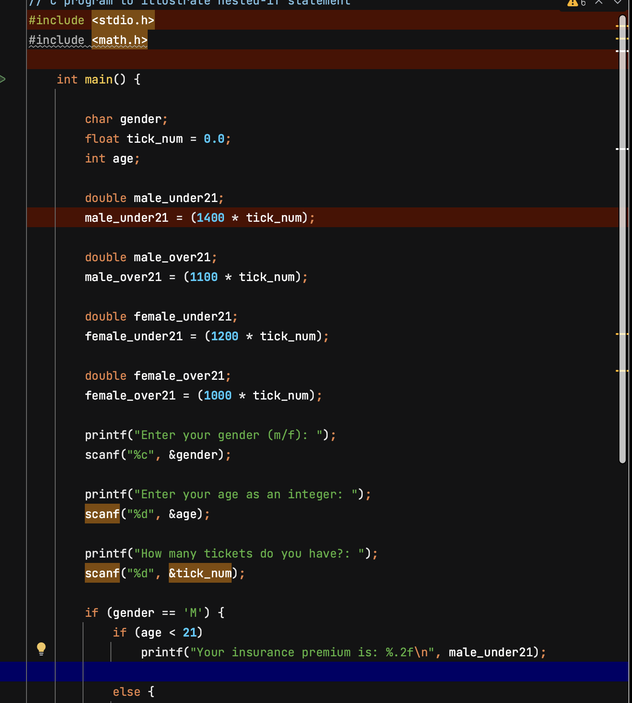Click the underlined #include before <math.h>
The height and width of the screenshot is (703, 632).
pos(57,40)
